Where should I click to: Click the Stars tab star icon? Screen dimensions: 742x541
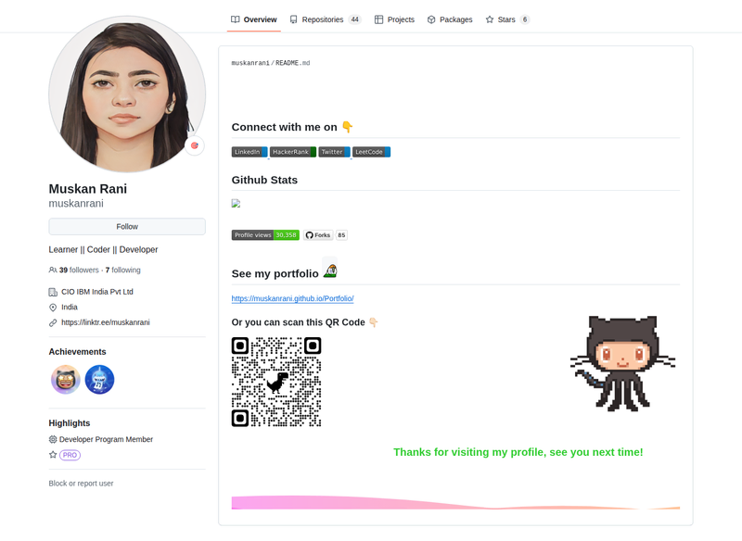[x=490, y=19]
